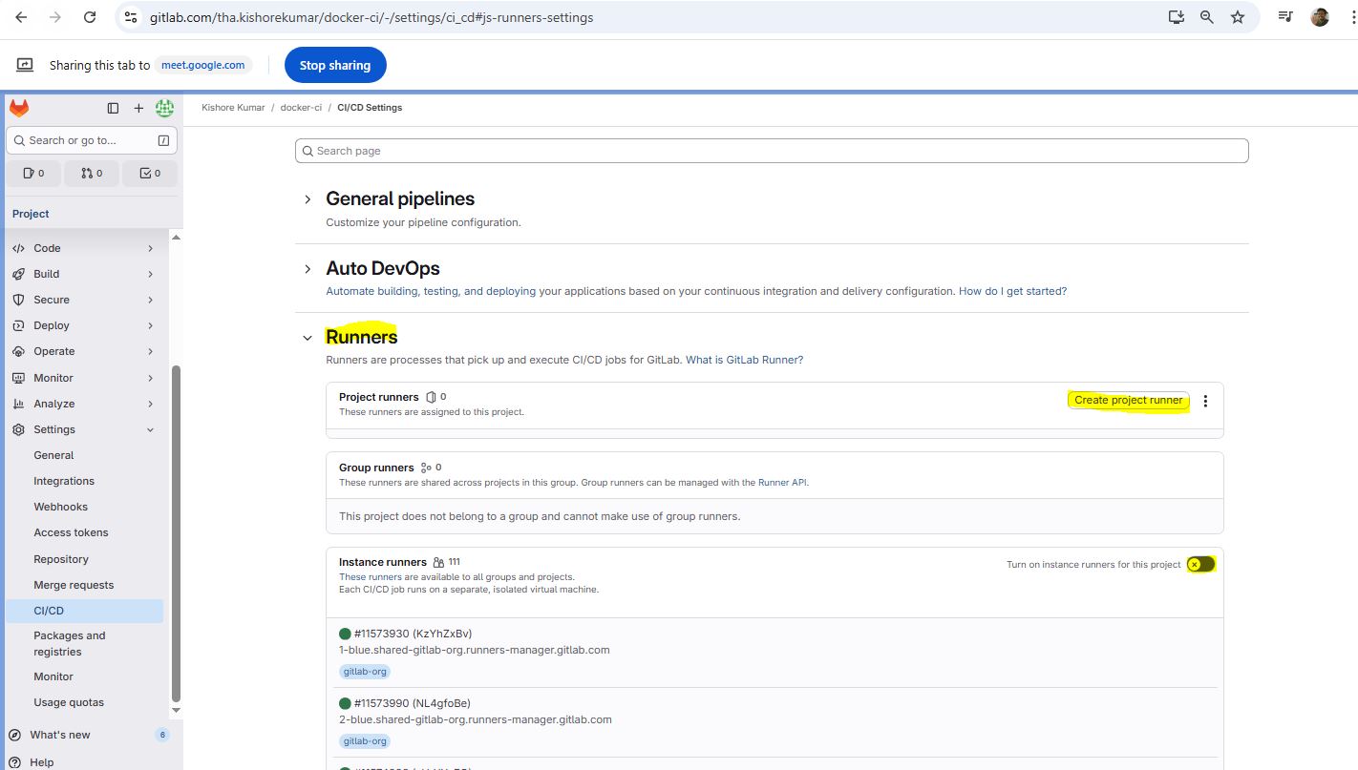Open the What is GitLab Runner link

point(744,360)
